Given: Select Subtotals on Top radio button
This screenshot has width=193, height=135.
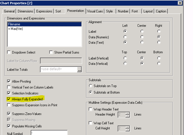Looking at the screenshot, I should pos(91,86).
